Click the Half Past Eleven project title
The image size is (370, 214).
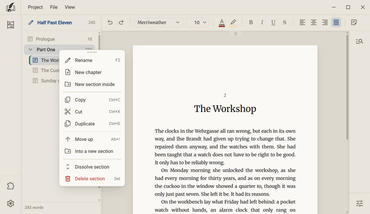(55, 23)
